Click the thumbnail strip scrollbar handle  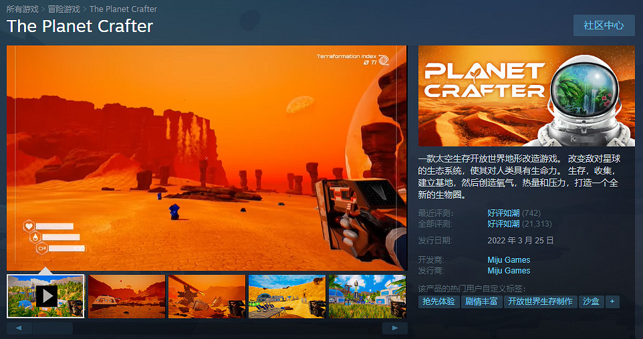(x=53, y=328)
